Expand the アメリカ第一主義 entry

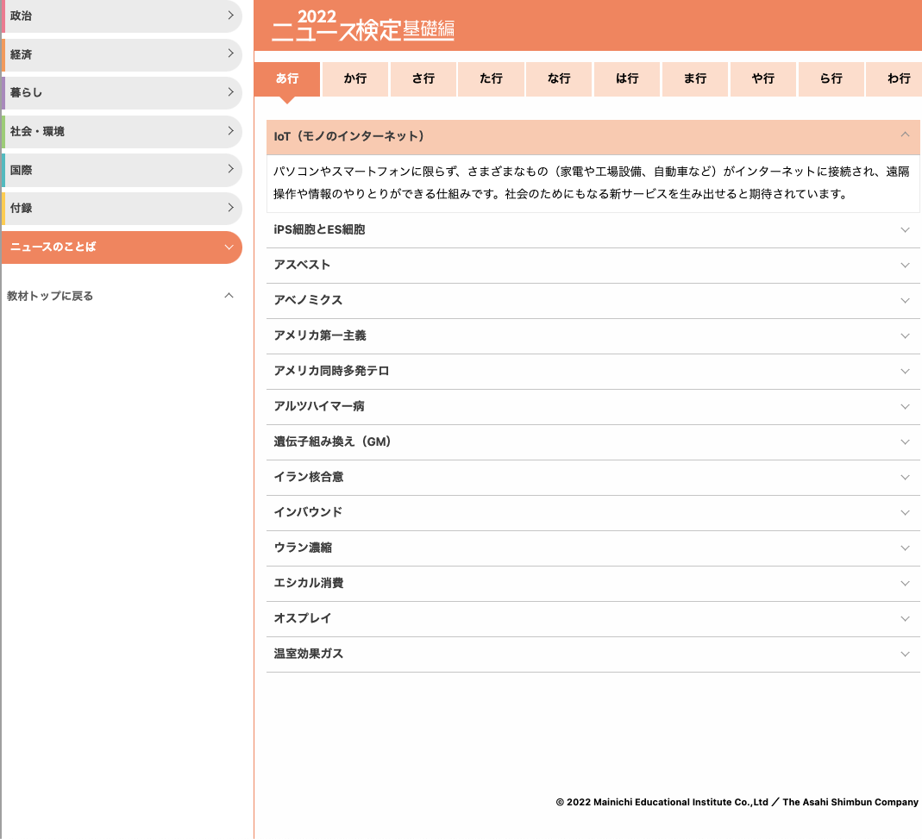pos(593,335)
